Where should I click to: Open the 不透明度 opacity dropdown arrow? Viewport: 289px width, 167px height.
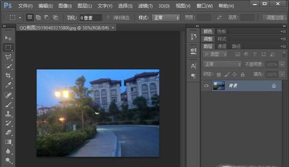point(282,65)
